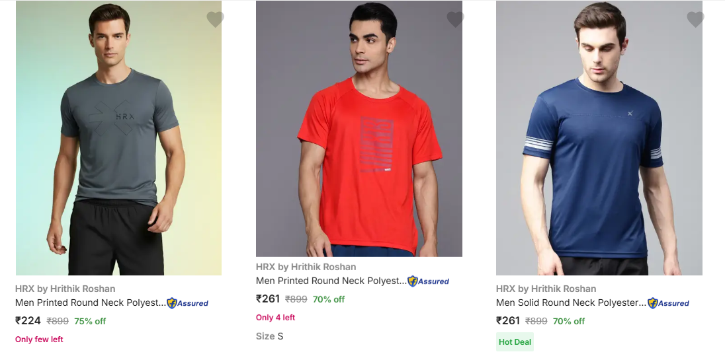Open Men Printed Round Neck ₹224 title
Image resolution: width=725 pixels, height=356 pixels.
[x=90, y=303]
